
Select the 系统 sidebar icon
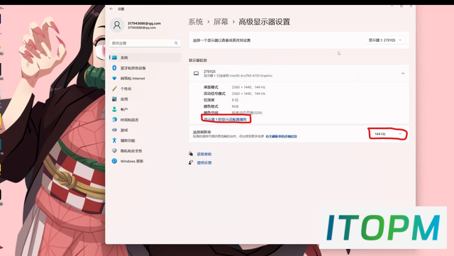tap(114, 57)
